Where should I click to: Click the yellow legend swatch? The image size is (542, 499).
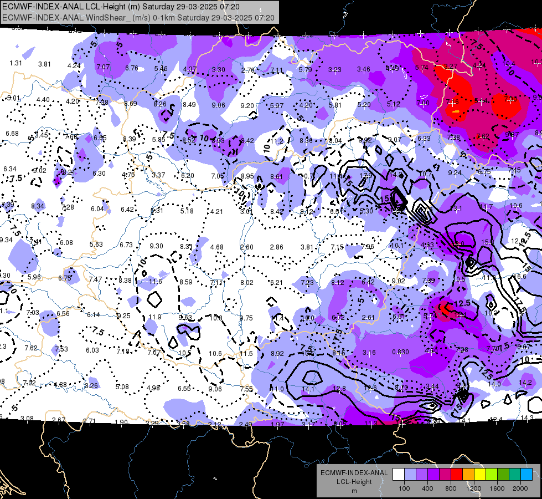(480, 475)
